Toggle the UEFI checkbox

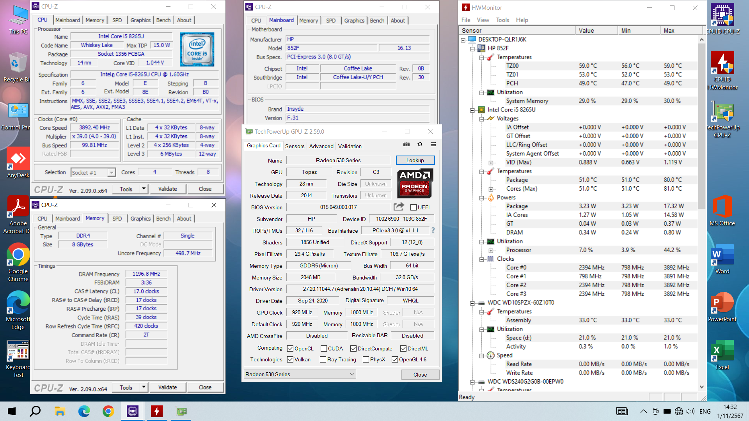pos(414,207)
